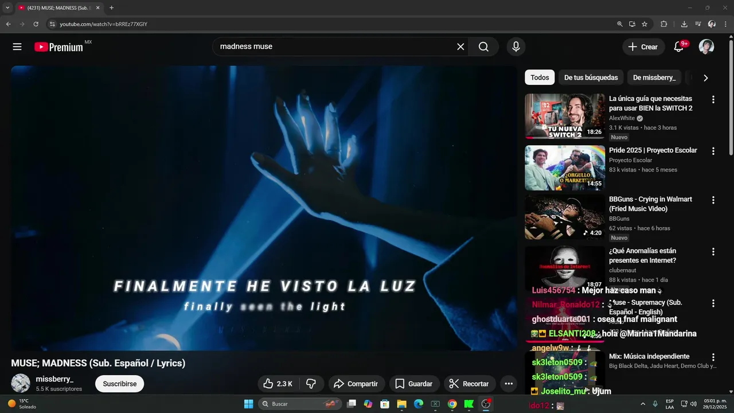Open clock and date 29/12/2025
Viewport: 734px width, 413px height.
point(715,404)
